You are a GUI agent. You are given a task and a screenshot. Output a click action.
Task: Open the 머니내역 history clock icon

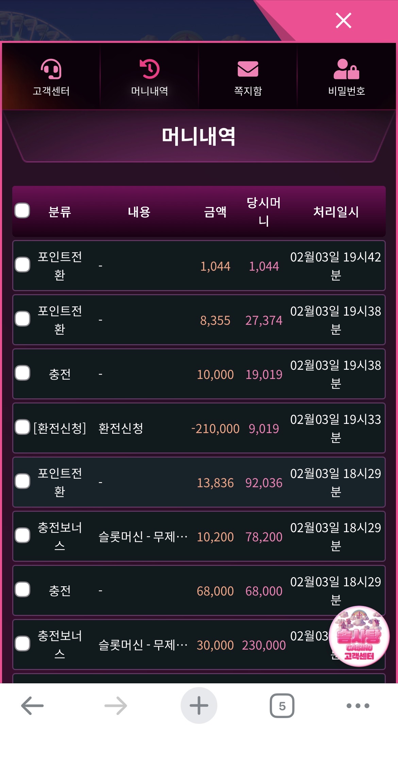click(149, 69)
